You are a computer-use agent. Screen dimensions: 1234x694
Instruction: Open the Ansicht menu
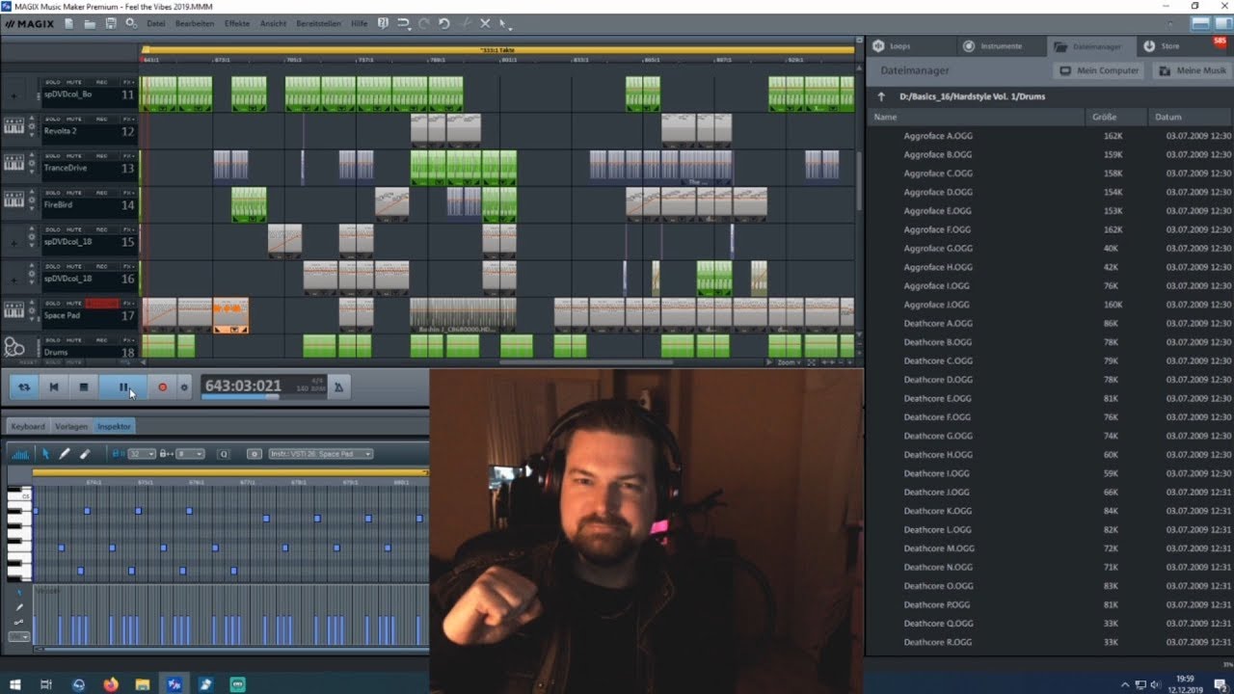tap(273, 23)
